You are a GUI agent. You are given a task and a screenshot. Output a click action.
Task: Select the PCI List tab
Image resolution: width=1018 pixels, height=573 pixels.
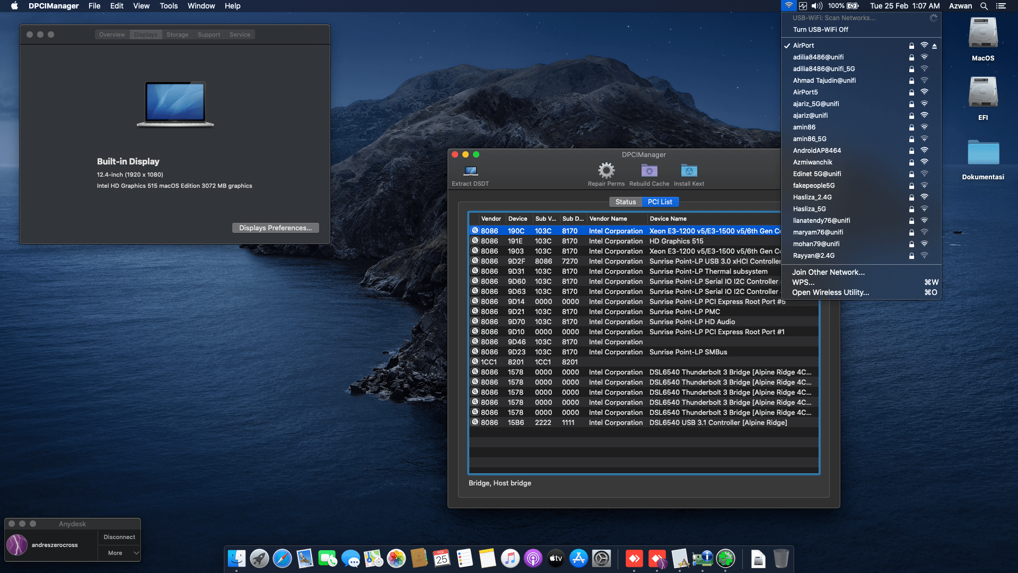coord(660,202)
